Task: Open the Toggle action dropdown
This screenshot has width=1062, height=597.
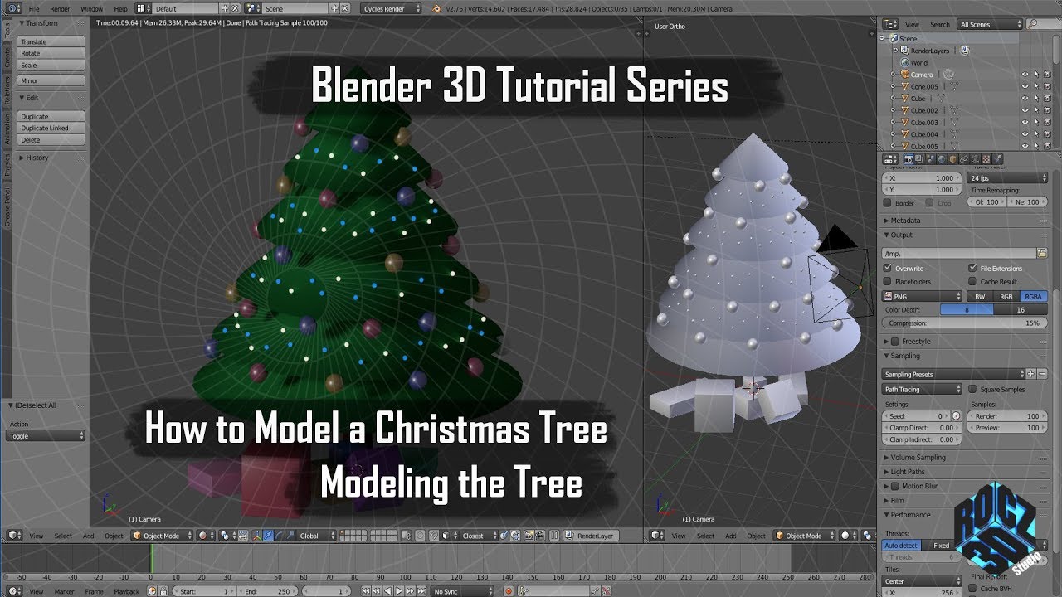Action: pos(46,436)
